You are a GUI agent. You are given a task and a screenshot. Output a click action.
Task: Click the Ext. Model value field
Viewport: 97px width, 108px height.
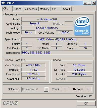(56, 48)
